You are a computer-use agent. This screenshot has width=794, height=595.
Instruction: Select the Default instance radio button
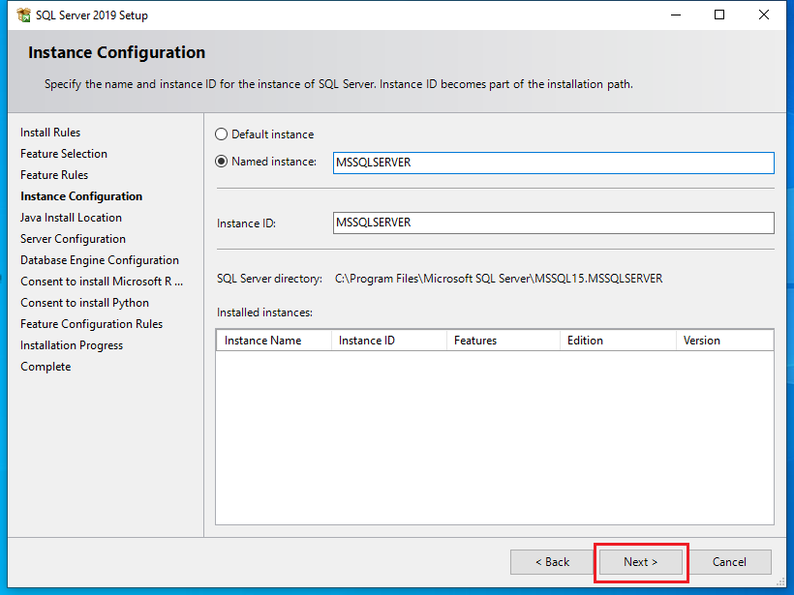point(222,134)
